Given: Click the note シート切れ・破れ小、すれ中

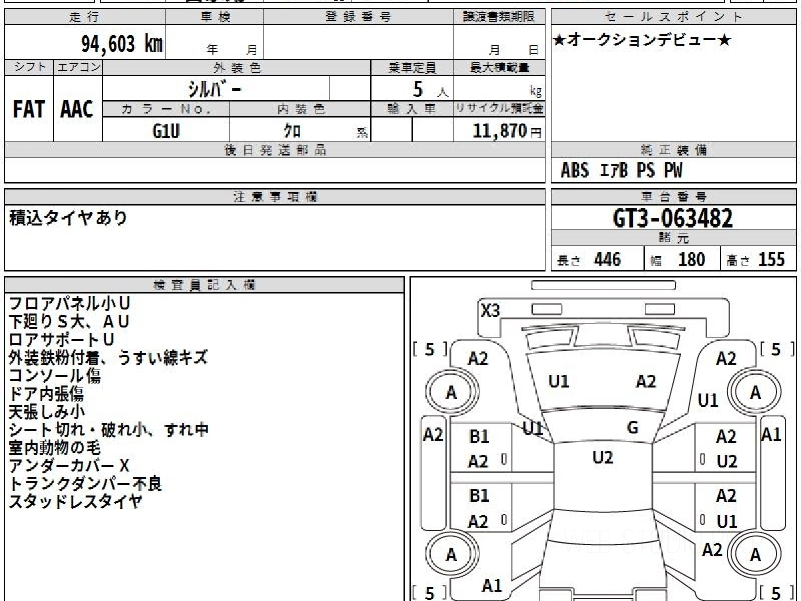Looking at the screenshot, I should click(109, 430).
